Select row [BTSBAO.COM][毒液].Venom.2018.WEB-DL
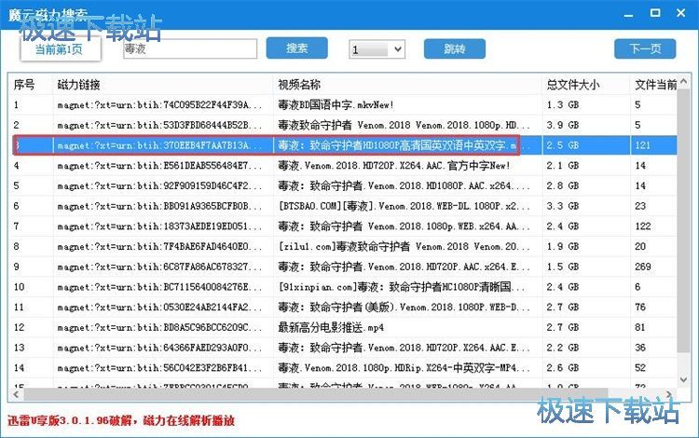Screen dimensions: 699x438 404,206
